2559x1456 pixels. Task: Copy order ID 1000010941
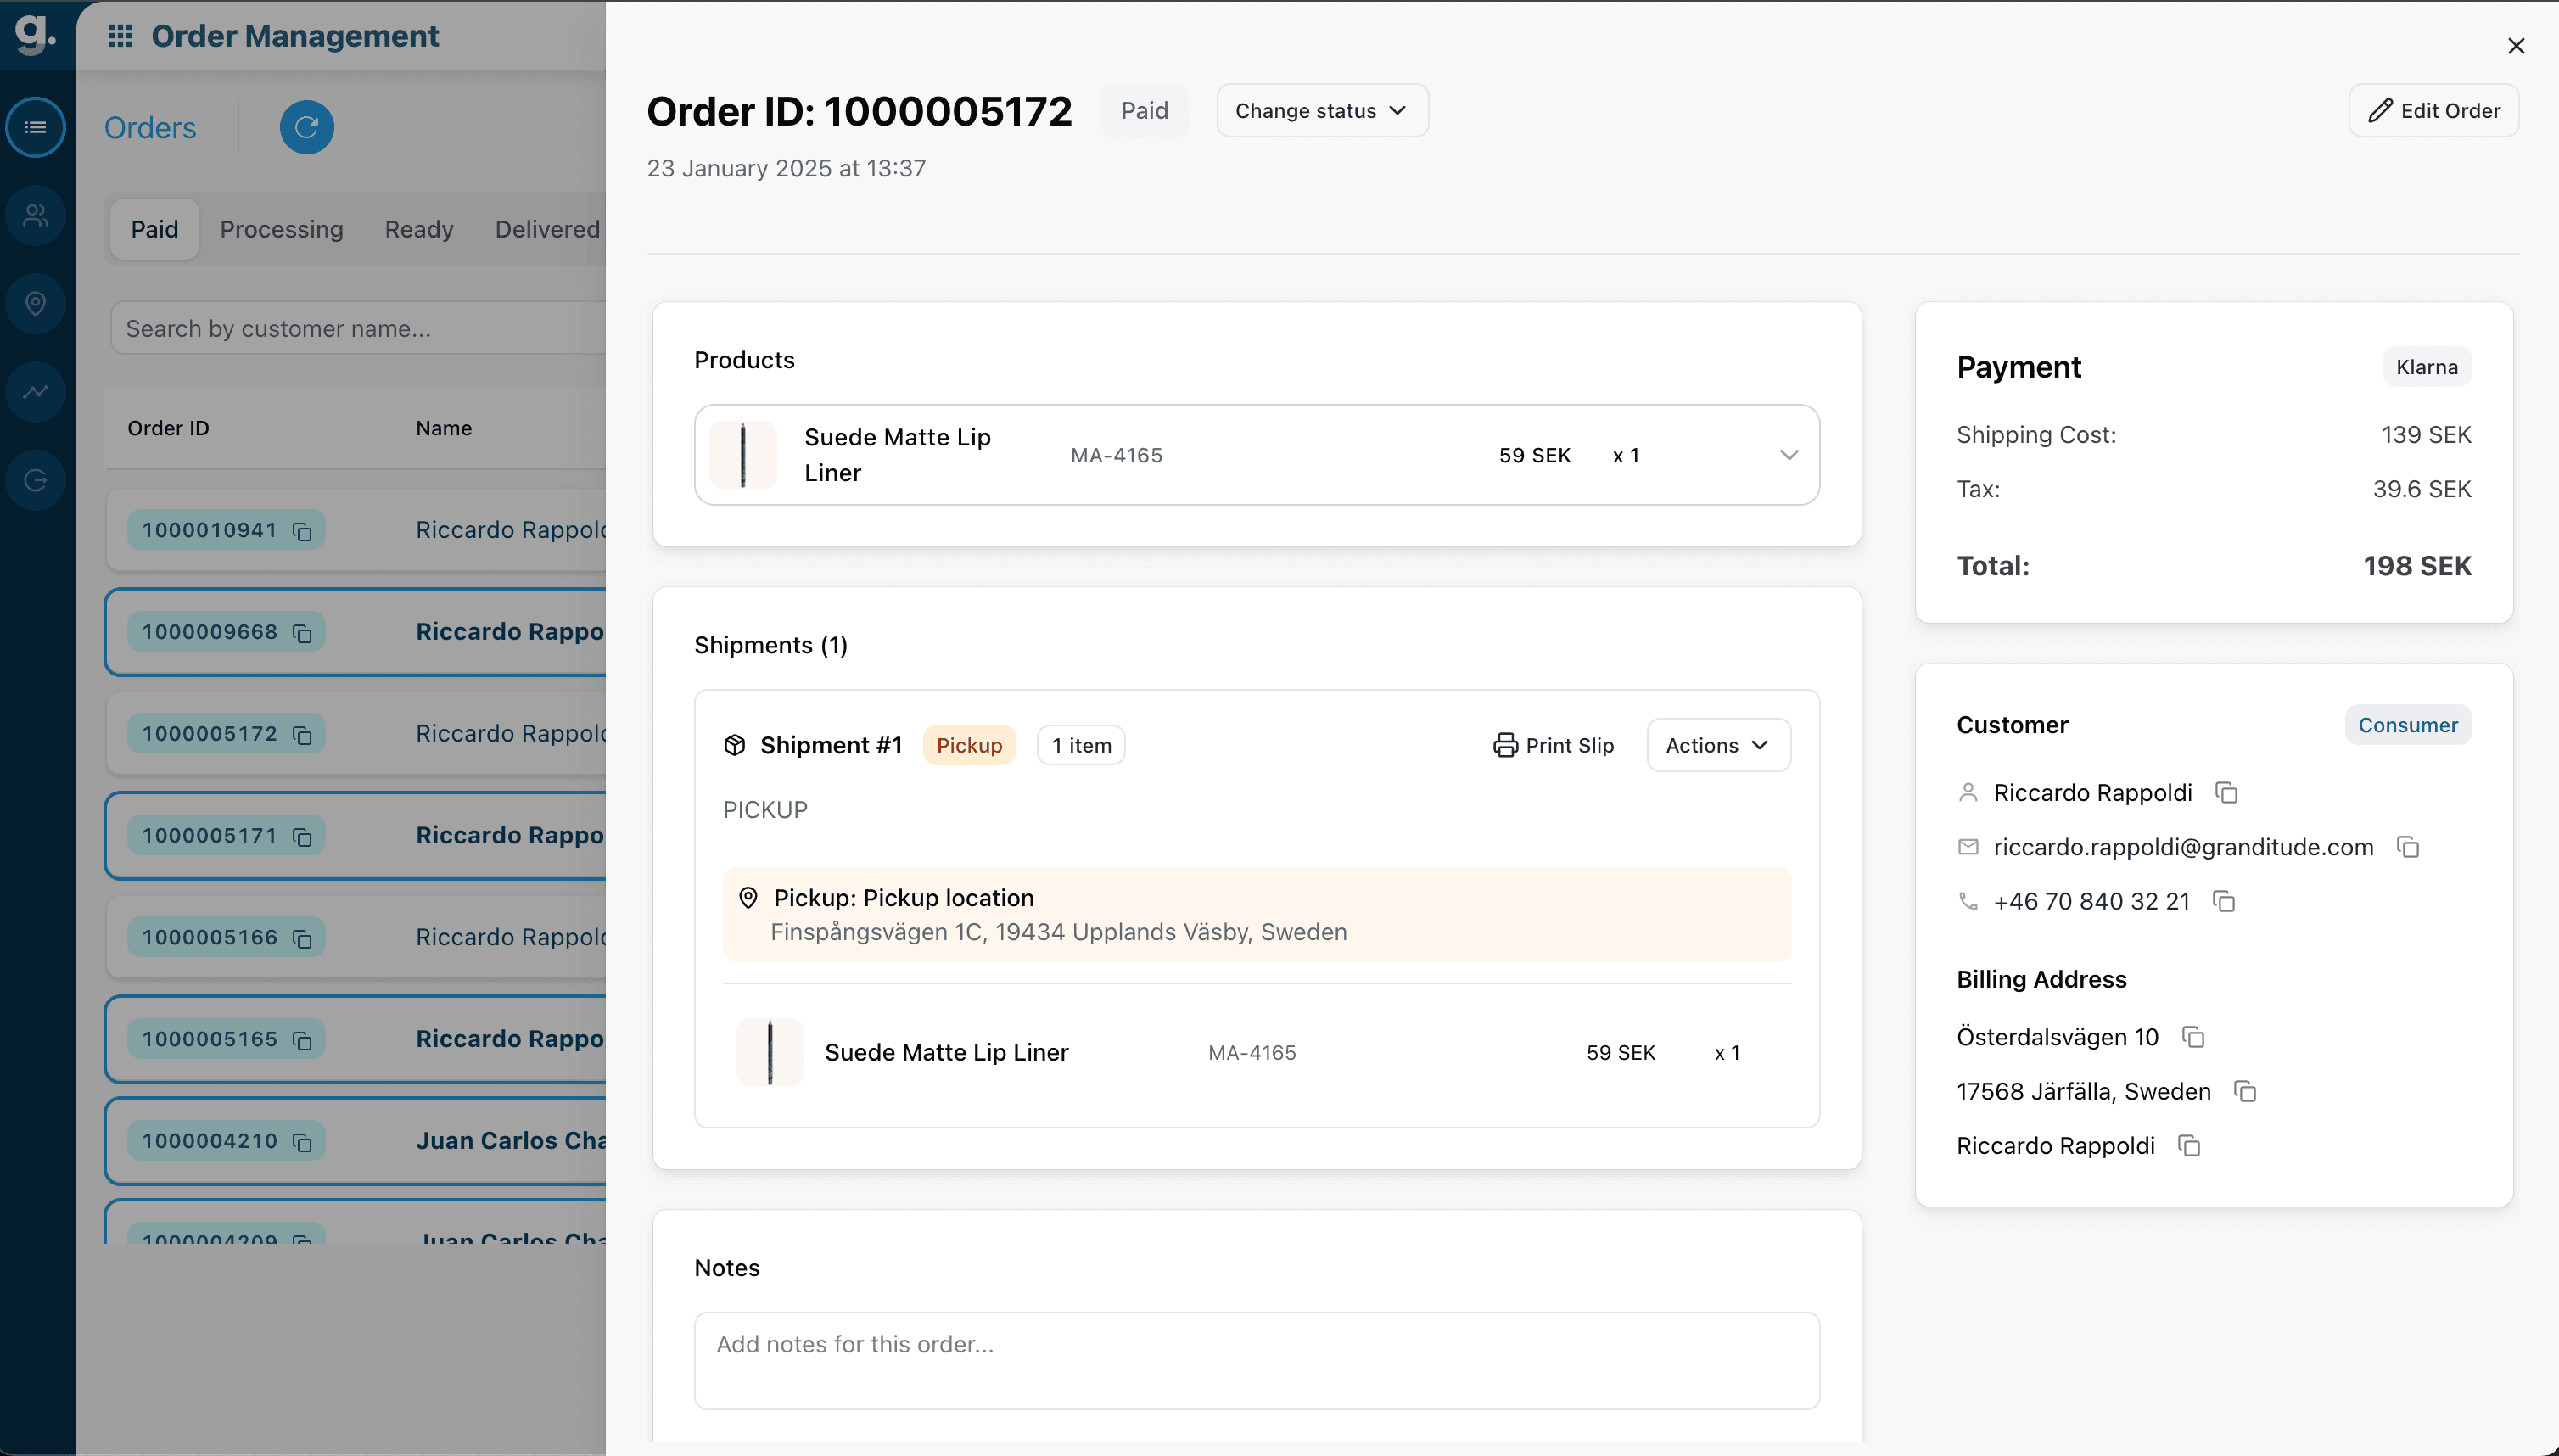click(x=302, y=531)
